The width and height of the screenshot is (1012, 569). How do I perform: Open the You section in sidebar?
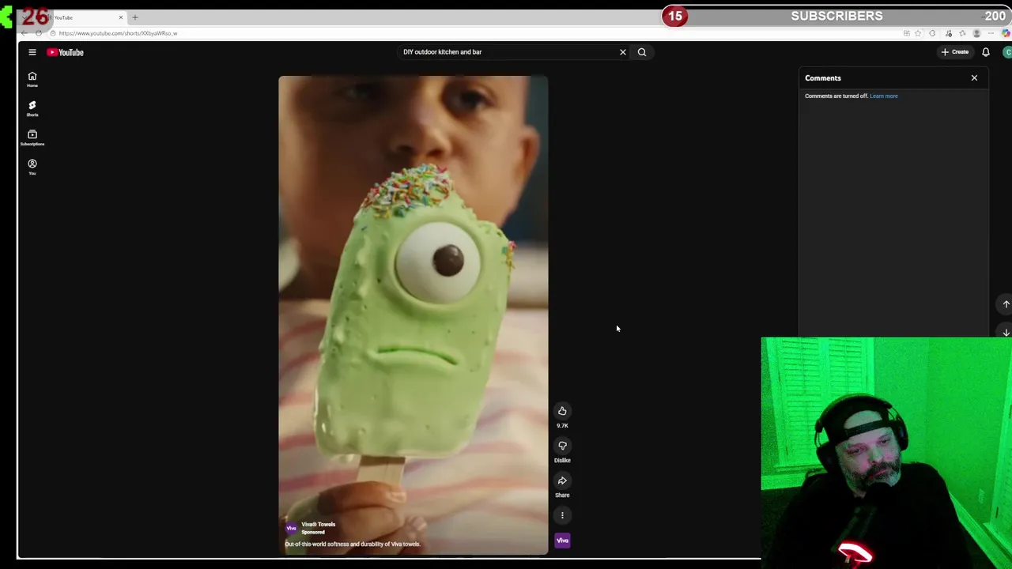click(x=32, y=167)
